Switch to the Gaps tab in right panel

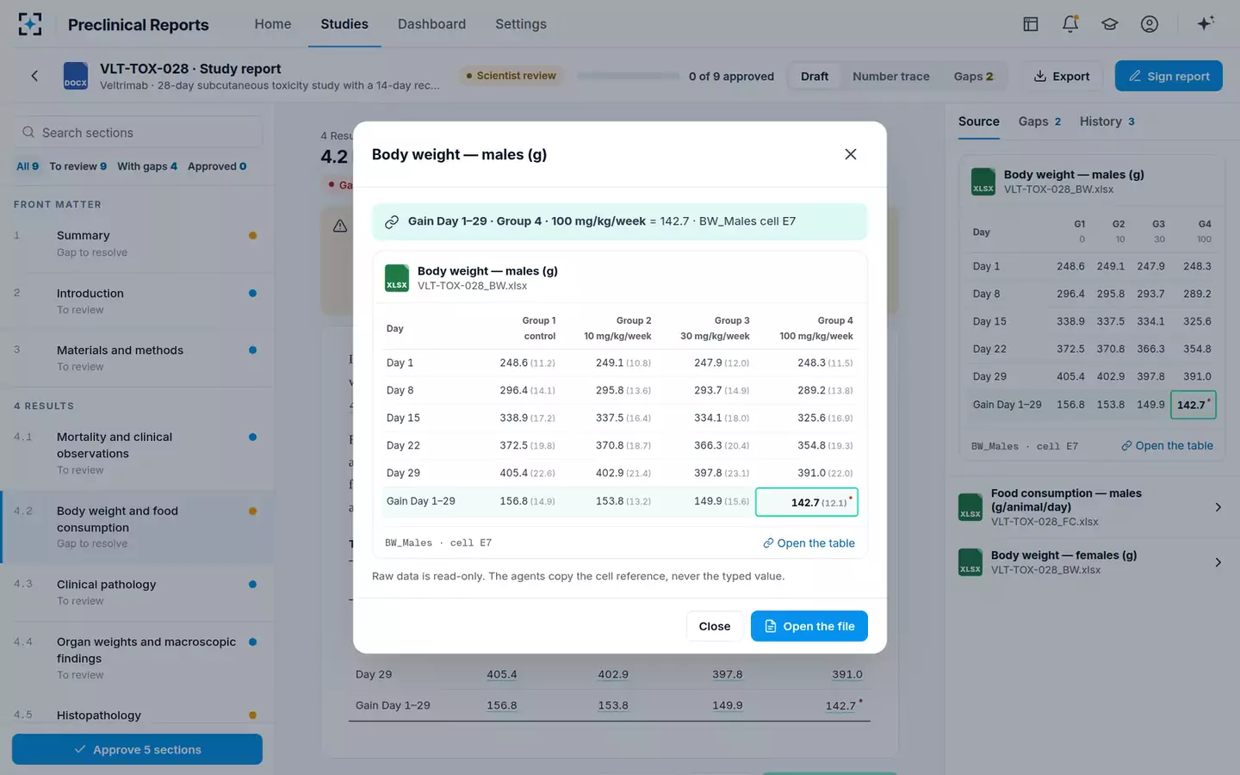[x=1039, y=121]
